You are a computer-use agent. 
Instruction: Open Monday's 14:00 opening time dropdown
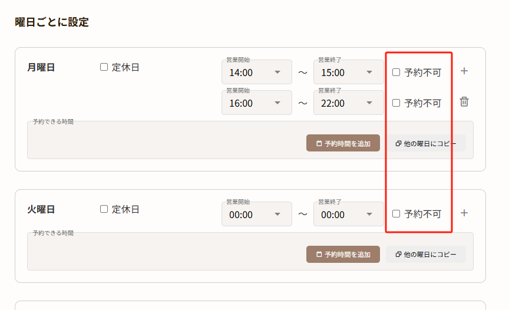tap(257, 72)
